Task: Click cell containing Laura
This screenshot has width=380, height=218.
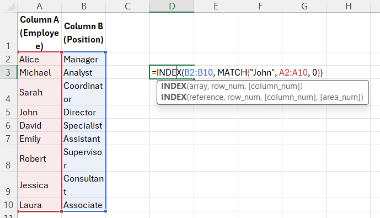Action: click(40, 205)
